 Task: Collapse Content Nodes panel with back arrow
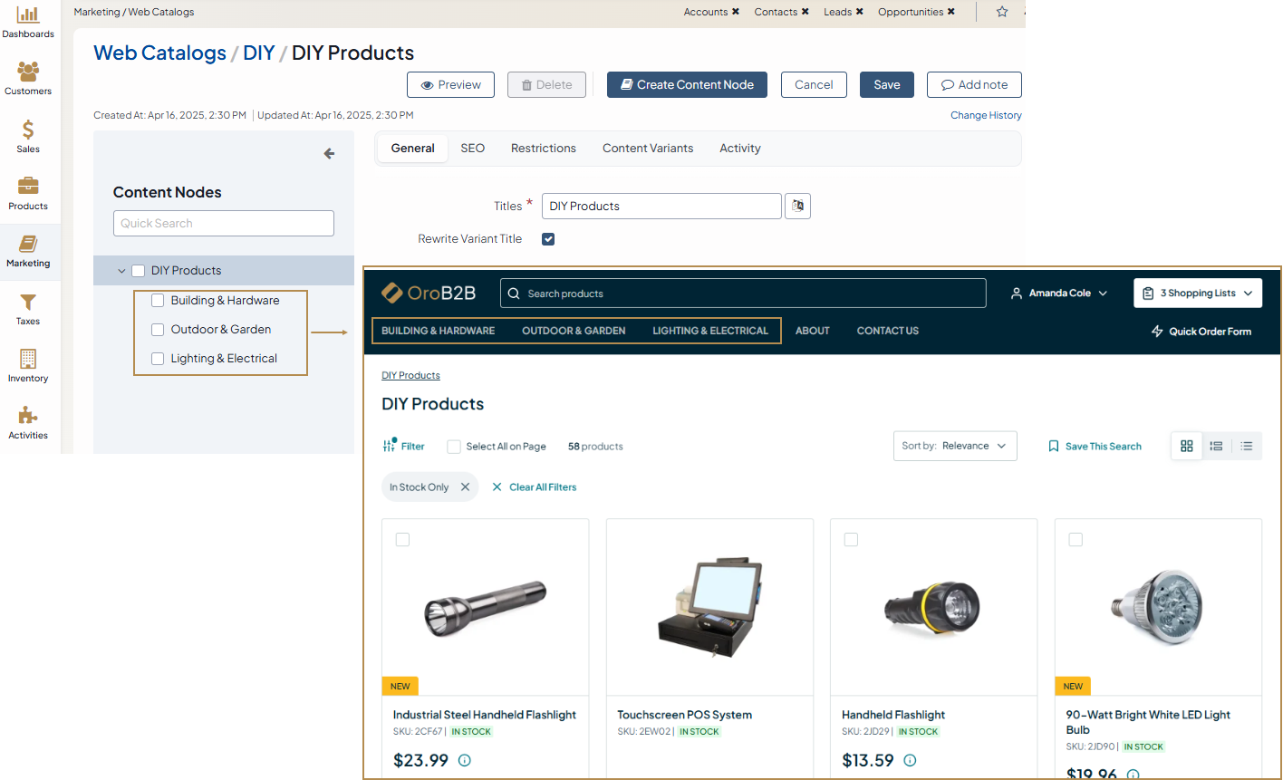pos(329,154)
